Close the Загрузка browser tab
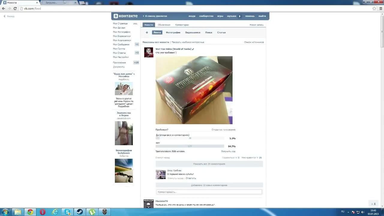The image size is (384, 216). (x=75, y=3)
